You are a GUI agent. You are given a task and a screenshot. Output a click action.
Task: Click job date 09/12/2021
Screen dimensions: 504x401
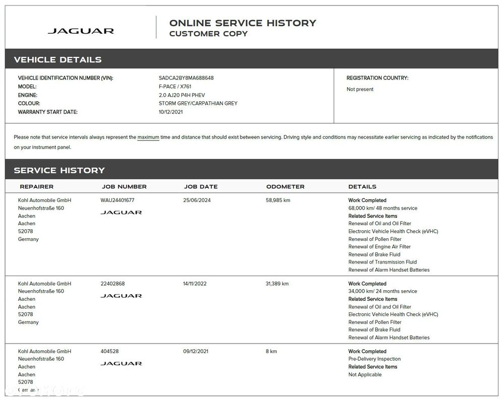pos(196,352)
